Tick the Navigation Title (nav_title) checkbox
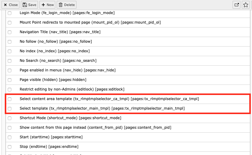The height and width of the screenshot is (155, 252). coord(10,32)
